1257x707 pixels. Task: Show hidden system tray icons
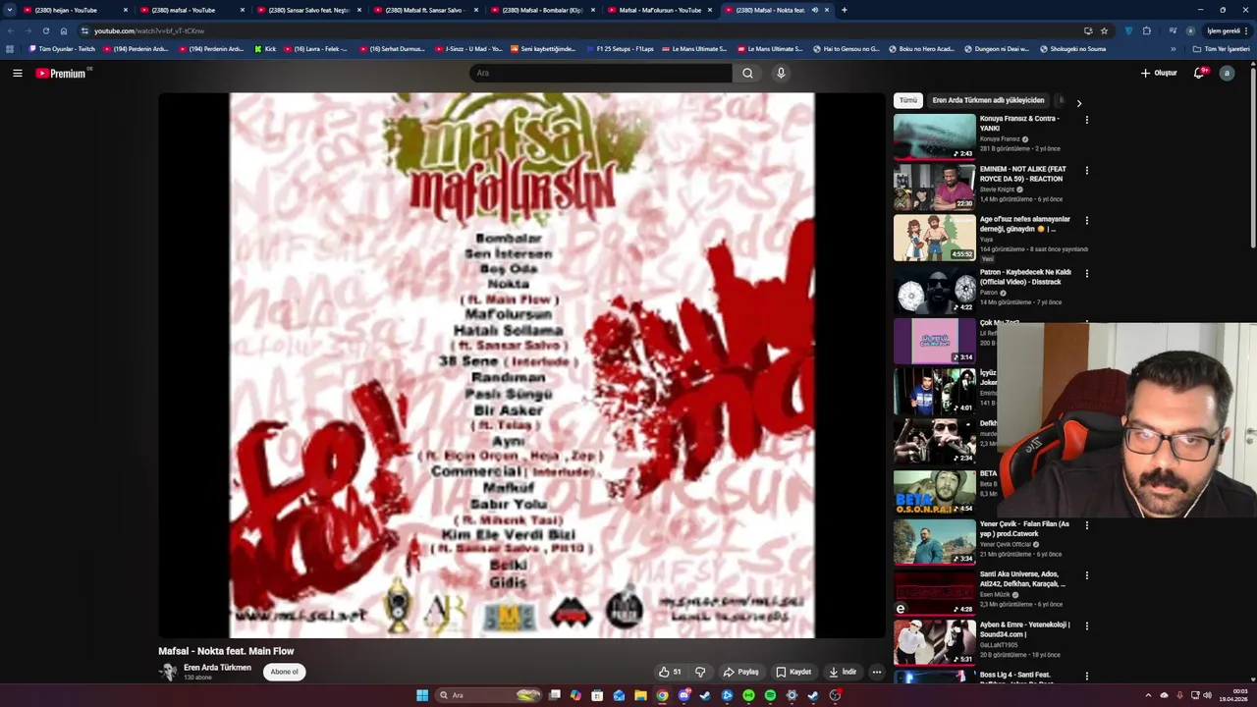pyautogui.click(x=1148, y=695)
